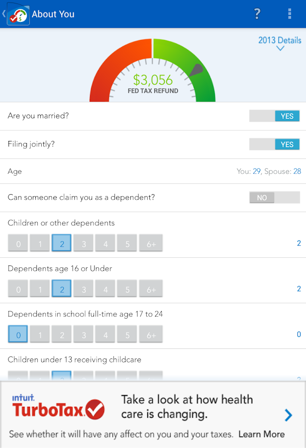This screenshot has width=306, height=448.
Task: Toggle the 'Filing jointly?' switch
Action: 275,144
